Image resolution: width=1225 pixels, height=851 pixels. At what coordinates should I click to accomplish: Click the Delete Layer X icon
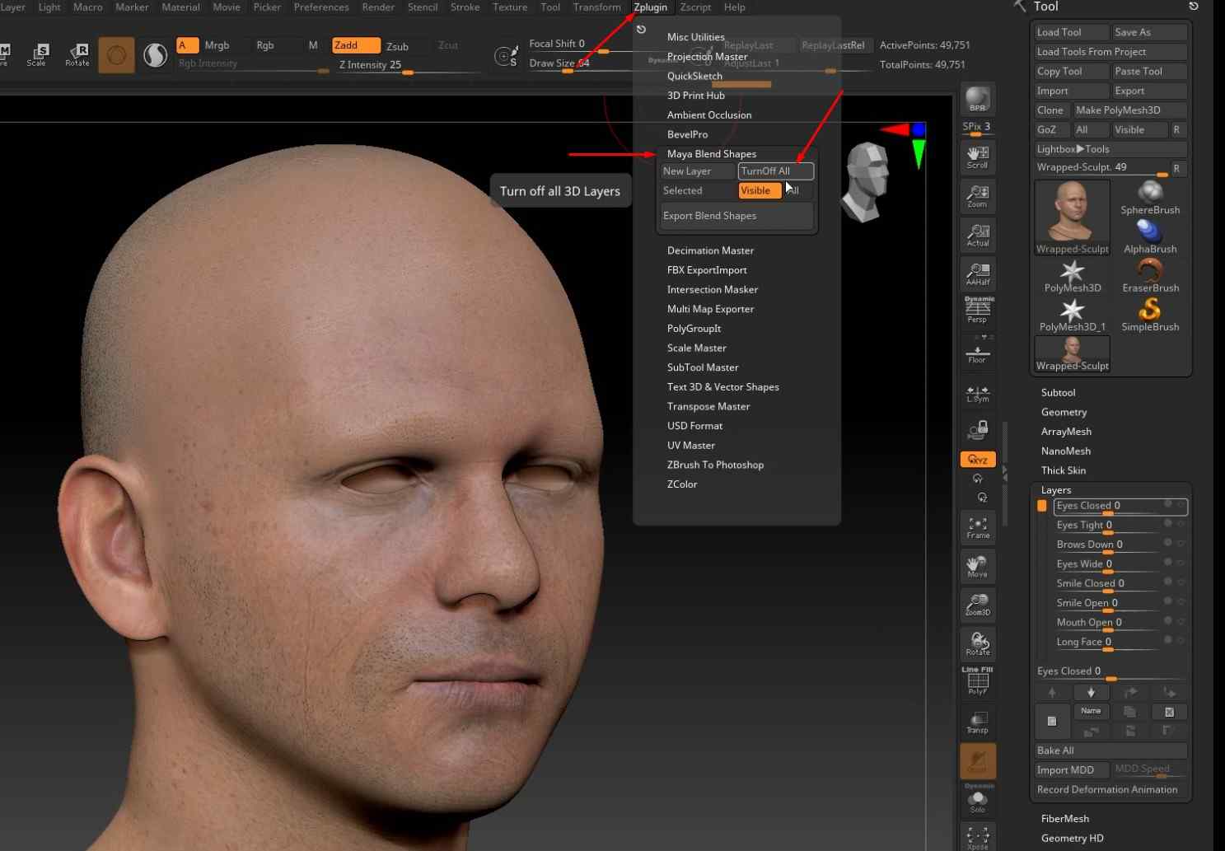pyautogui.click(x=1169, y=712)
